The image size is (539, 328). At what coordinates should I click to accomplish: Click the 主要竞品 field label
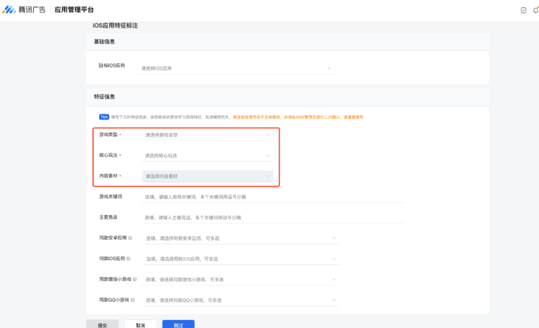click(108, 217)
